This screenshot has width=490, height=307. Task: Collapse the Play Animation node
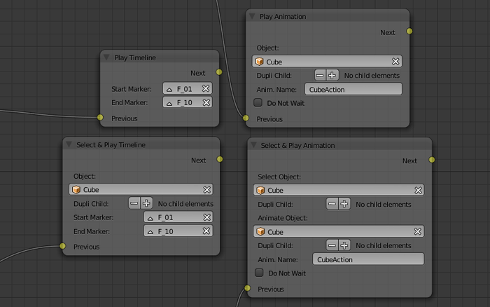tap(252, 16)
